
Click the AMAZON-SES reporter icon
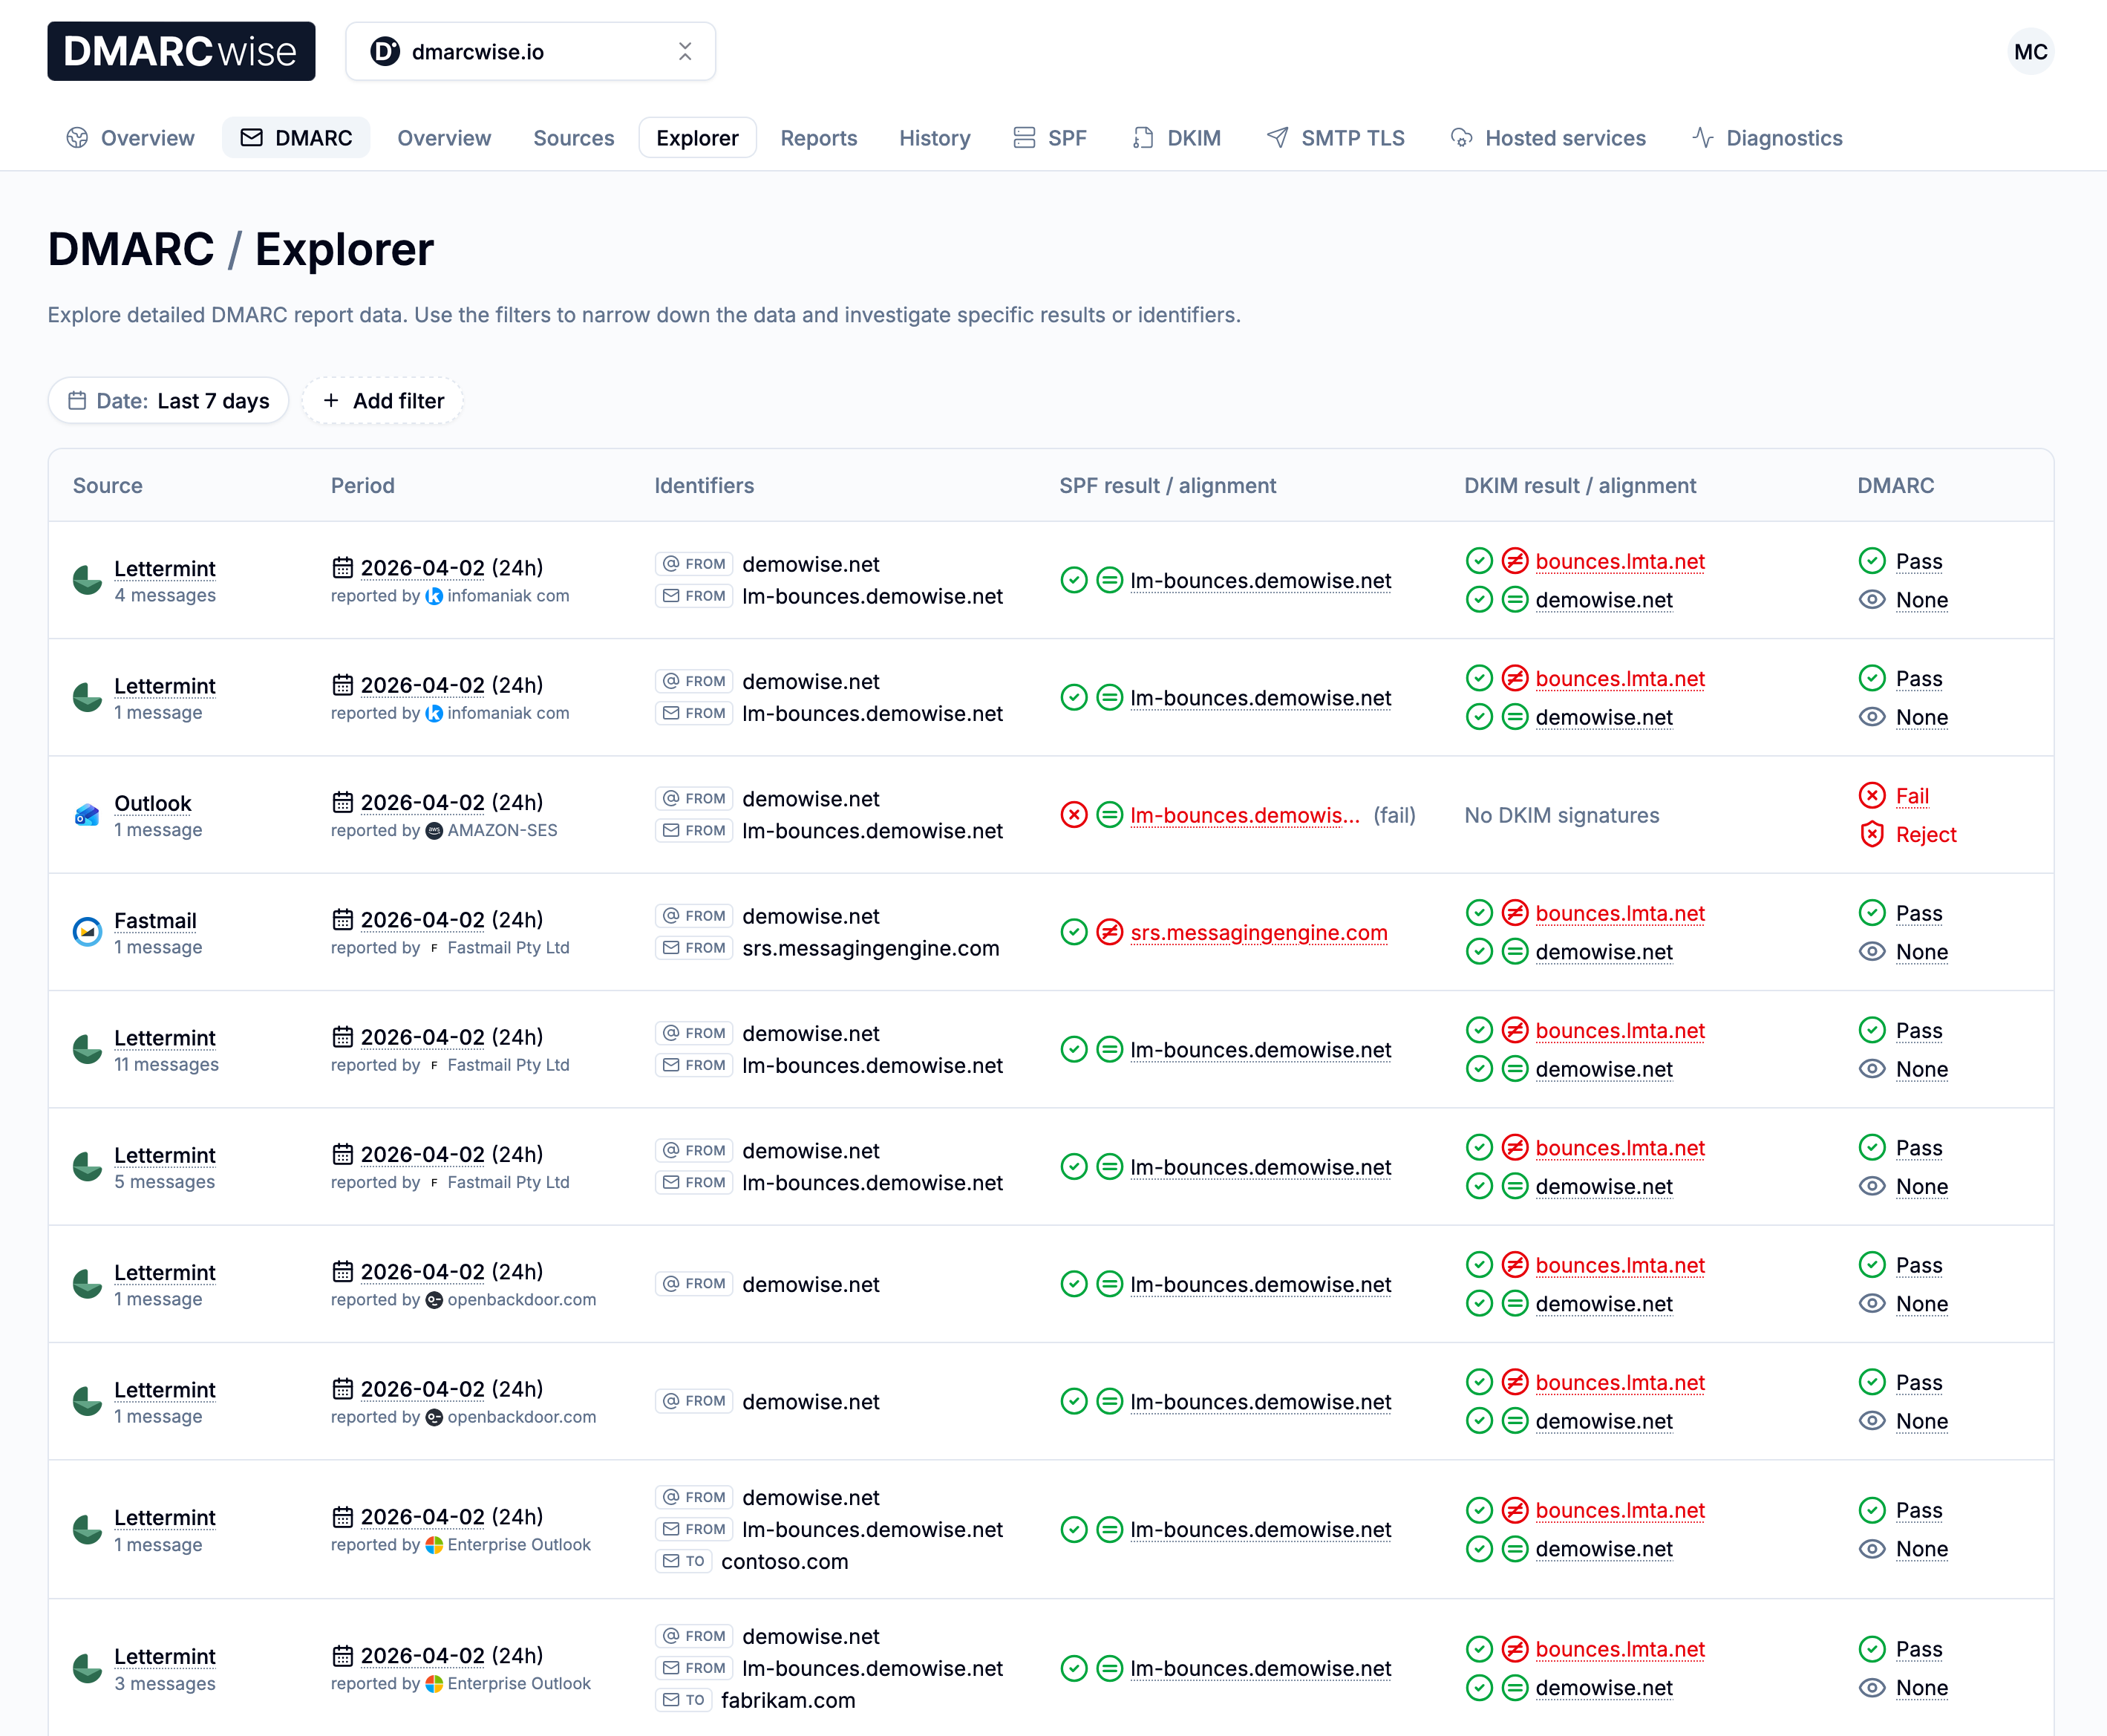[432, 830]
